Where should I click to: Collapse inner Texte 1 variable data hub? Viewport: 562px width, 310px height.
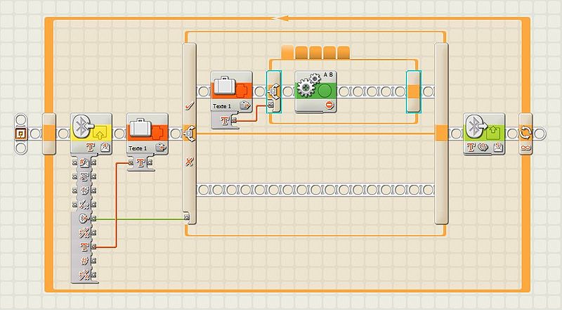tap(246, 105)
